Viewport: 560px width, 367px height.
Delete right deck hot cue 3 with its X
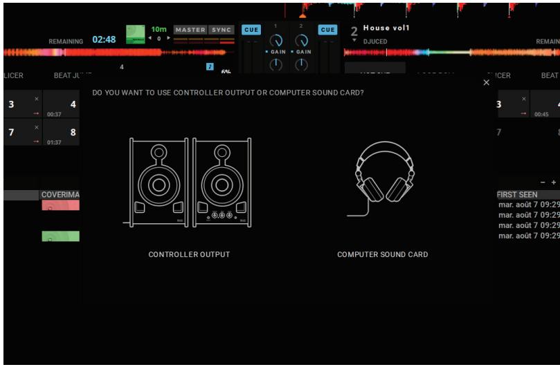[523, 99]
